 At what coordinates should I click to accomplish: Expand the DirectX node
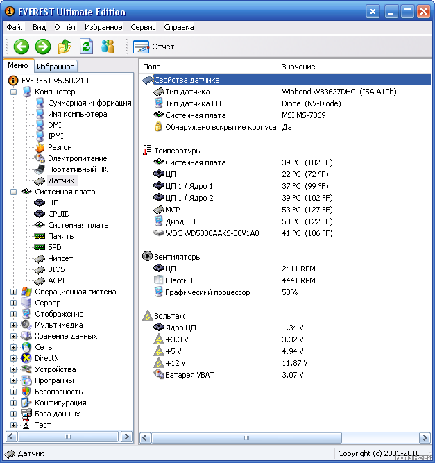[13, 358]
